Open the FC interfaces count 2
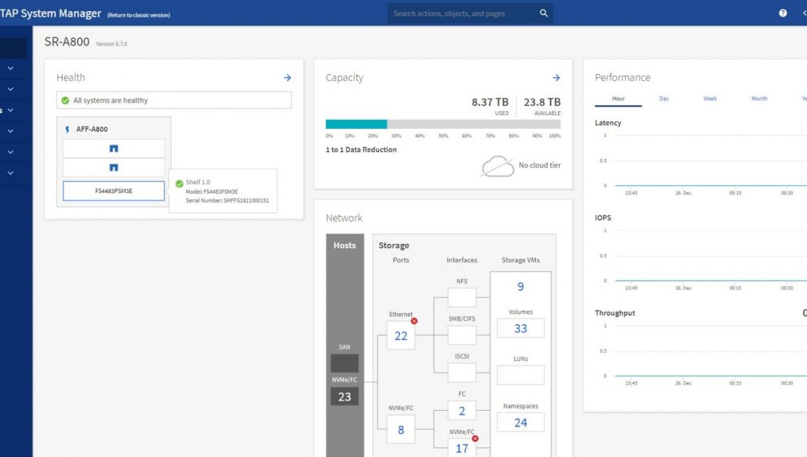The width and height of the screenshot is (807, 457). point(461,411)
